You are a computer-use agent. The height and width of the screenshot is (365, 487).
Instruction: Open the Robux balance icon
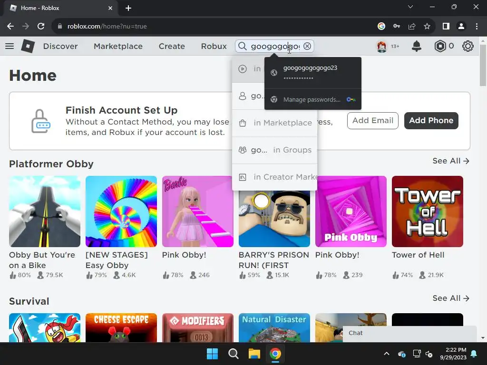pos(440,46)
